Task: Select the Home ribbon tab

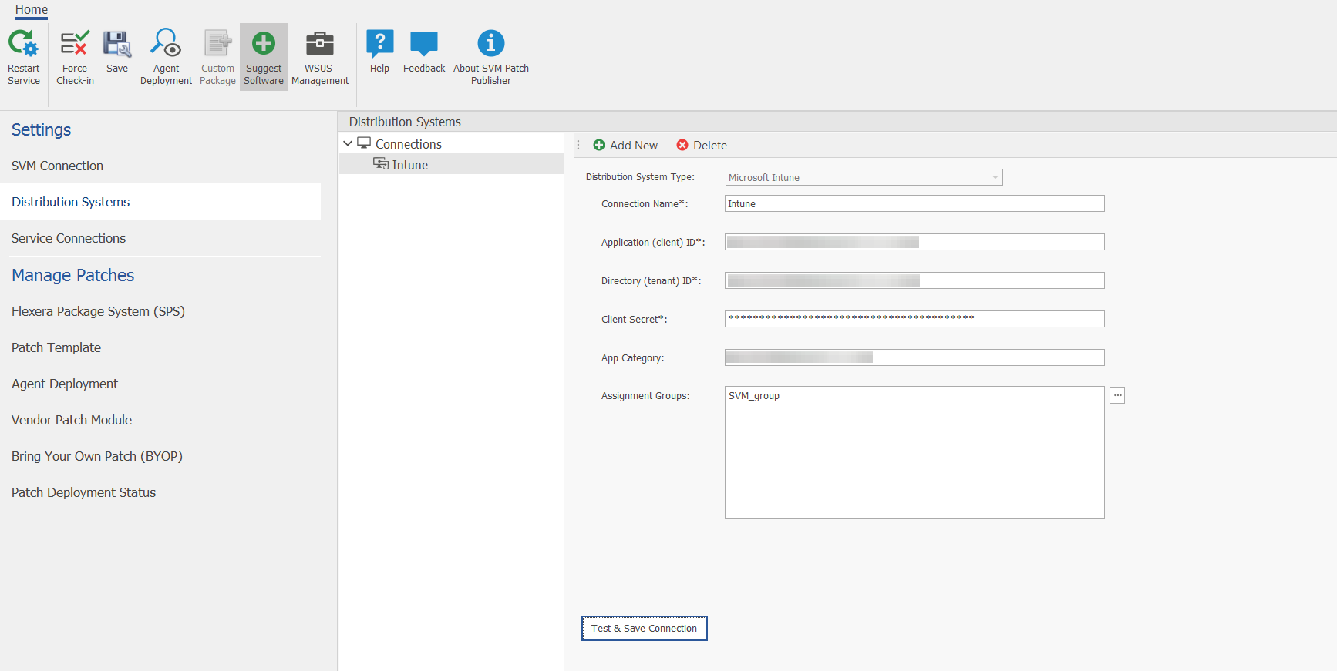Action: click(x=32, y=10)
